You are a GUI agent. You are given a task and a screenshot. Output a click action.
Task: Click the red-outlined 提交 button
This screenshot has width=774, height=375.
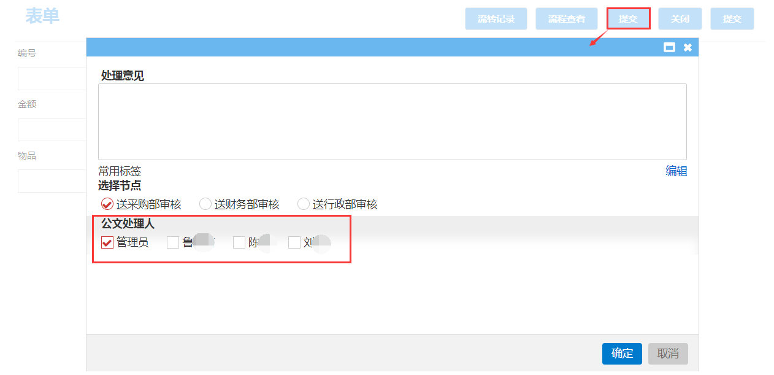(628, 19)
